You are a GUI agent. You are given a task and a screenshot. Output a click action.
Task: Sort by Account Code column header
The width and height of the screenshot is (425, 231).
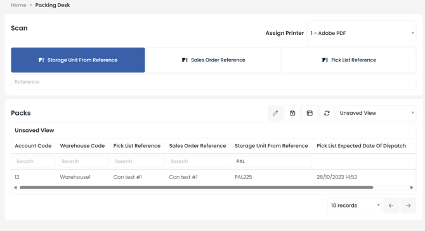tap(33, 146)
